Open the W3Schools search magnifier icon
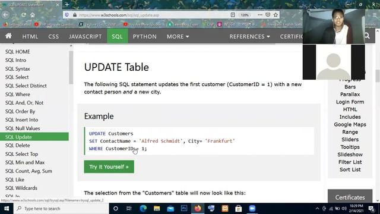Screen dimensions: 380x214 (x=367, y=36)
